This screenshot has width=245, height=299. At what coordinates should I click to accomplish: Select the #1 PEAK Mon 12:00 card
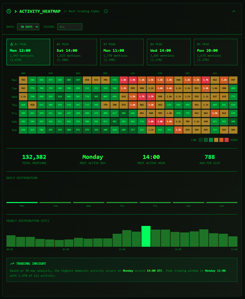click(x=28, y=52)
